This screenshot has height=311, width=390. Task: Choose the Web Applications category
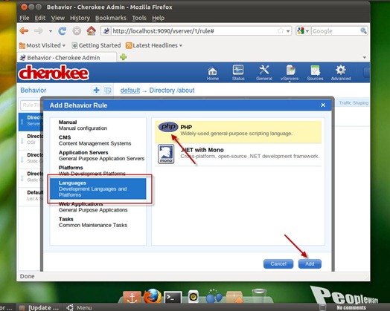[x=98, y=207]
